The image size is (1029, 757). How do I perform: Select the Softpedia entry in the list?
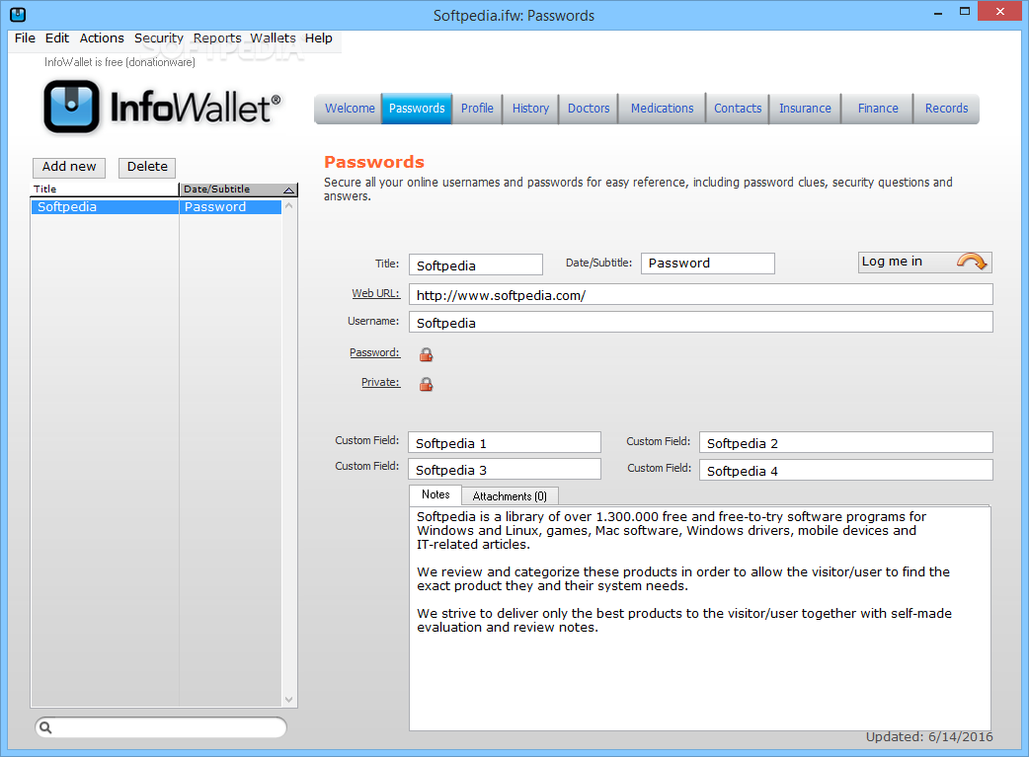coord(156,206)
